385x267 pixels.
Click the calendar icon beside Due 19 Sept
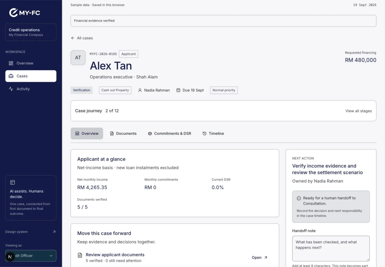pyautogui.click(x=178, y=90)
